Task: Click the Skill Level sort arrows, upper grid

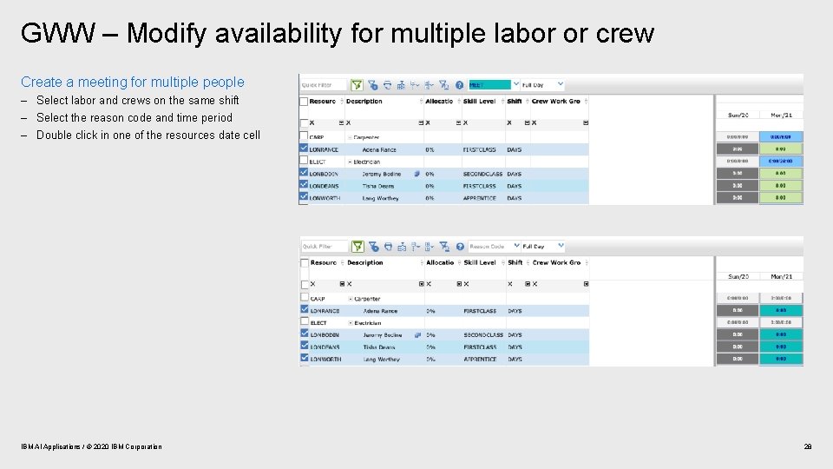Action: click(502, 101)
